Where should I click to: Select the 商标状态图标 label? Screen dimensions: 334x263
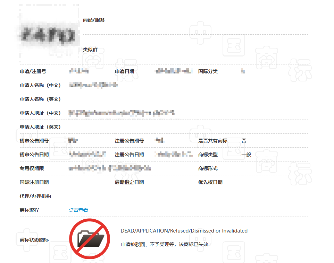coord(34,240)
